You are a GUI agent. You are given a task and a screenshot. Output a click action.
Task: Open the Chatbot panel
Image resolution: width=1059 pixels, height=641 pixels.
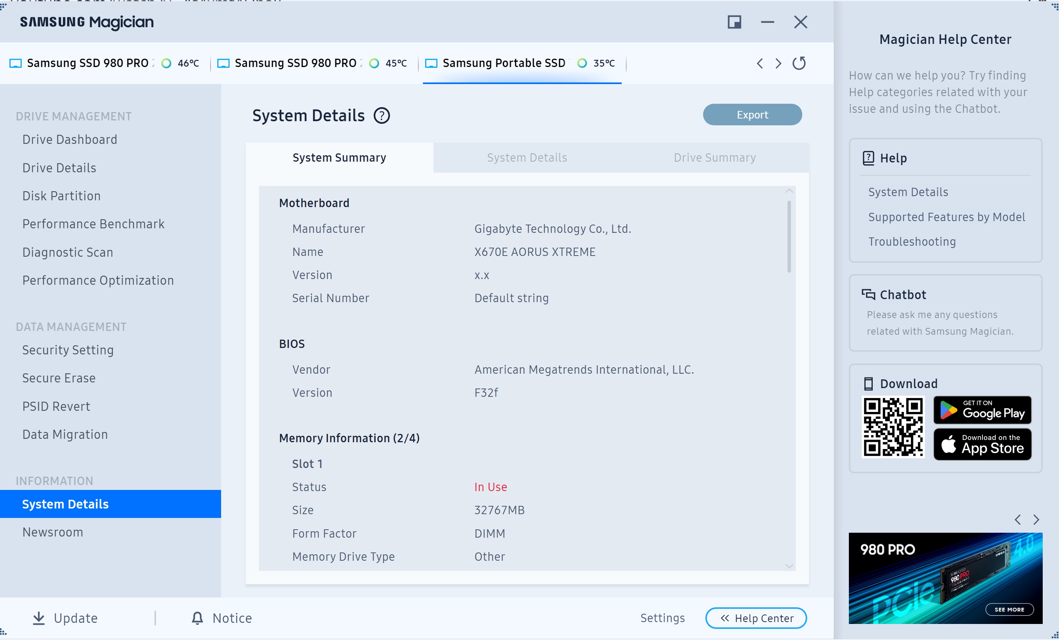tap(945, 313)
